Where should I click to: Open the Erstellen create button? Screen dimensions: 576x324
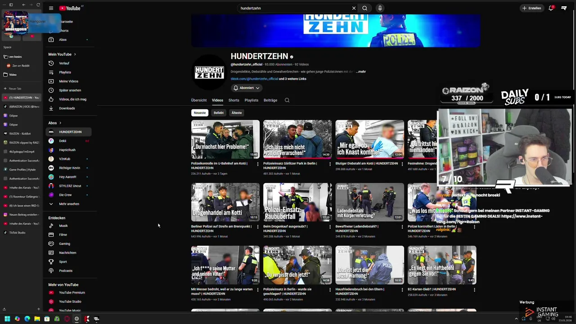tap(532, 8)
